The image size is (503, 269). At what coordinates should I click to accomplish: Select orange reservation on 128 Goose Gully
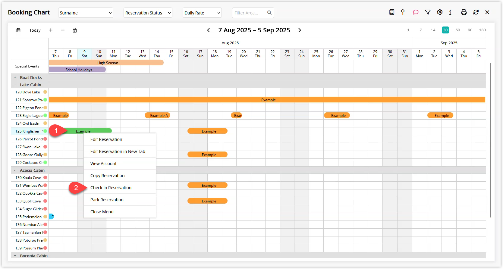[207, 155]
